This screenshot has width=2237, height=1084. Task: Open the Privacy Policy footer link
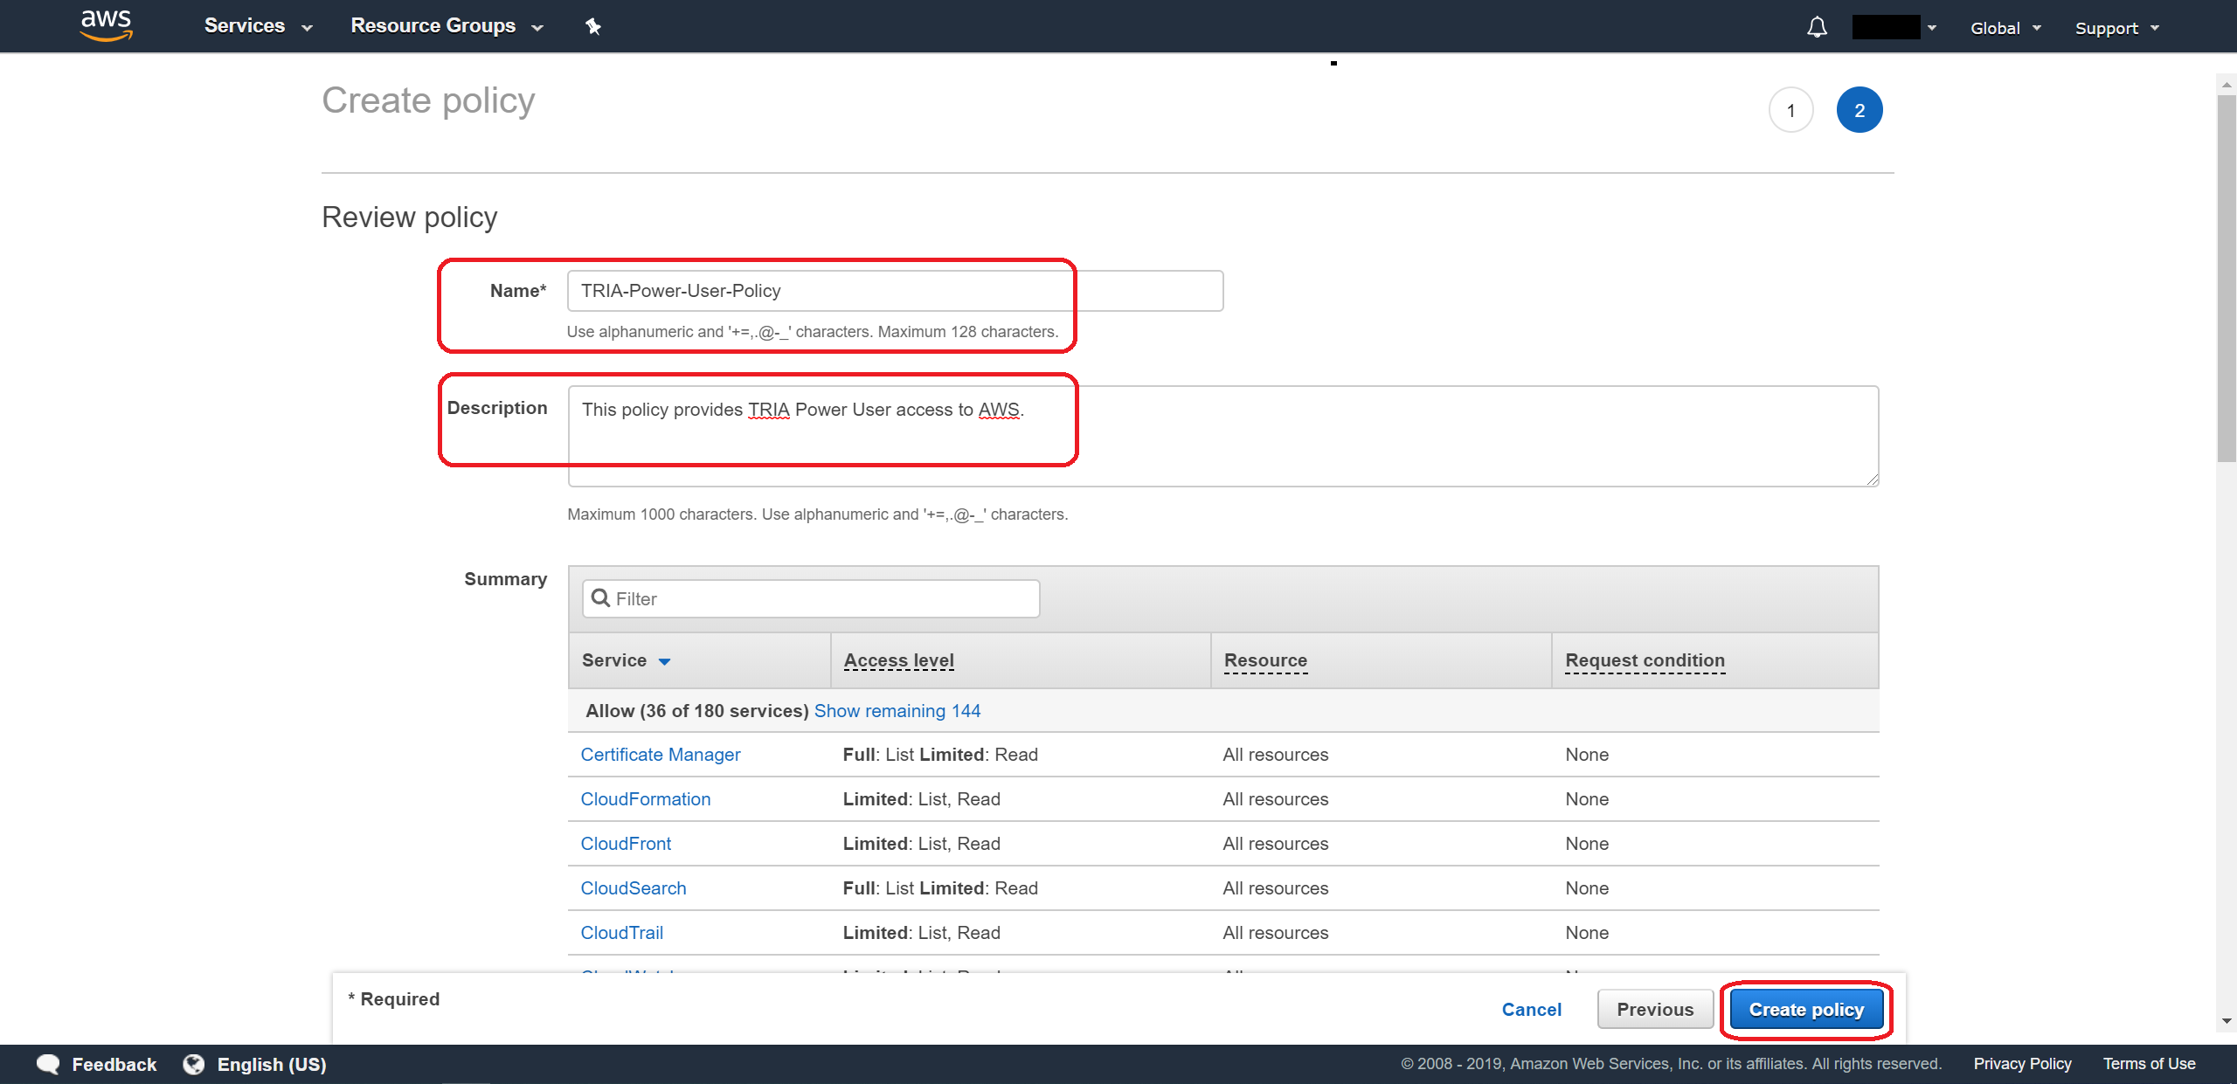point(2022,1064)
